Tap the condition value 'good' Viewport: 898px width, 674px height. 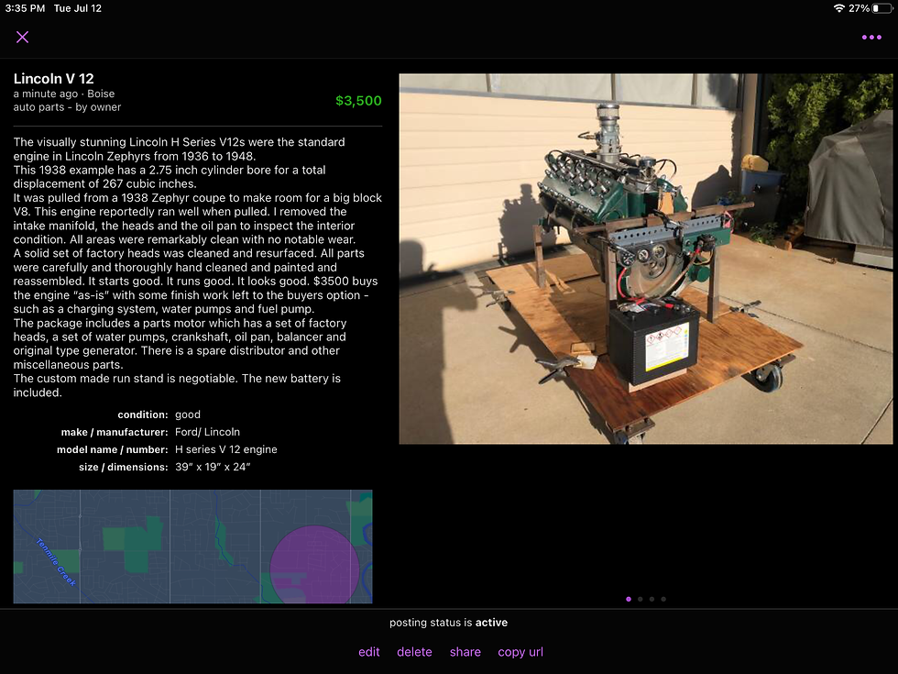(188, 414)
